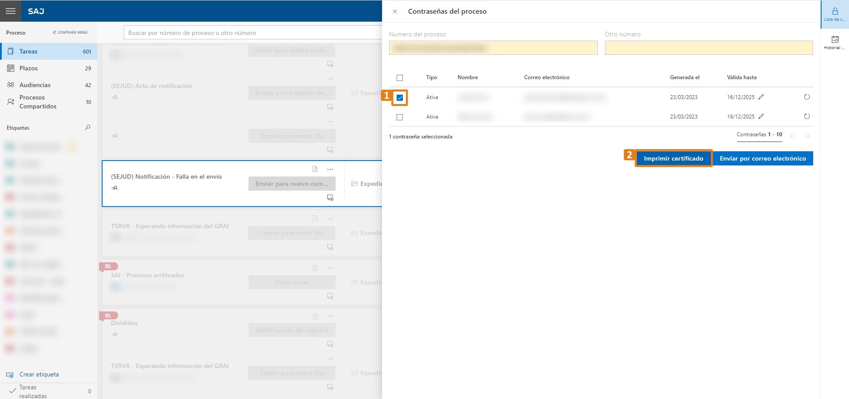Open Audiencias in the sidebar
The image size is (849, 399).
click(x=49, y=85)
